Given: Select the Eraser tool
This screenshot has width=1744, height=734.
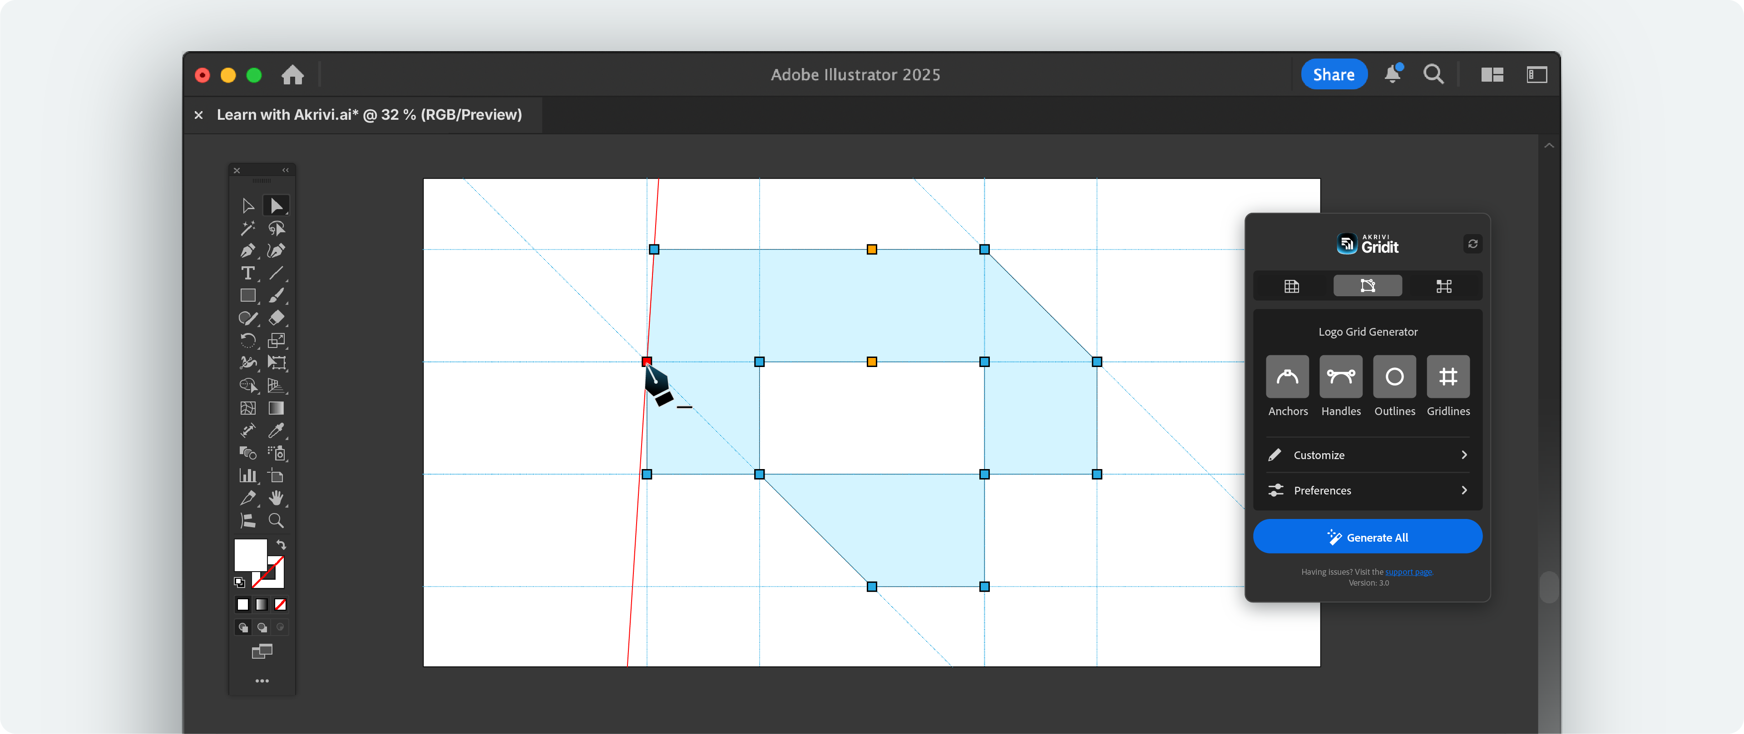Looking at the screenshot, I should pyautogui.click(x=276, y=318).
